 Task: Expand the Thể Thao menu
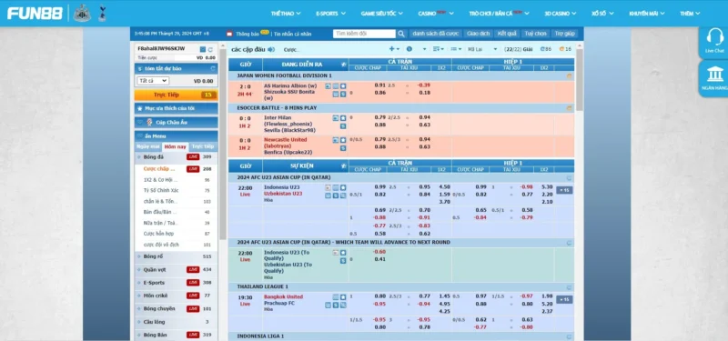286,14
